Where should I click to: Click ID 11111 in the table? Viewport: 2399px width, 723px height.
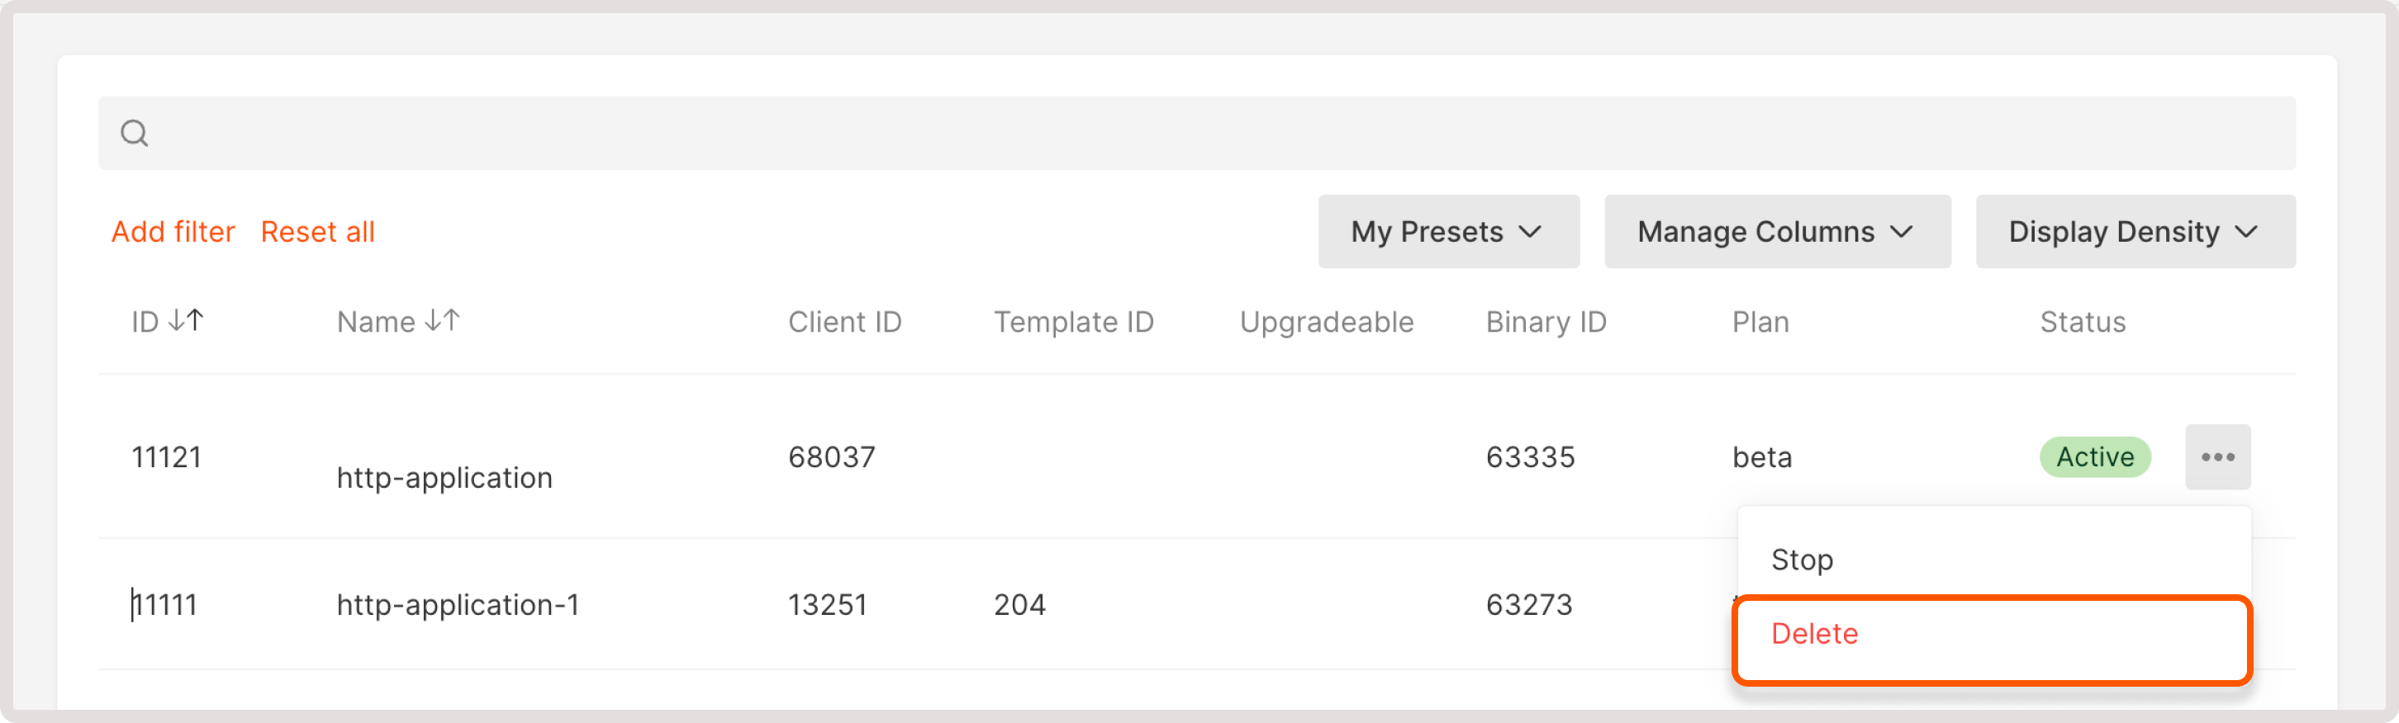click(165, 605)
